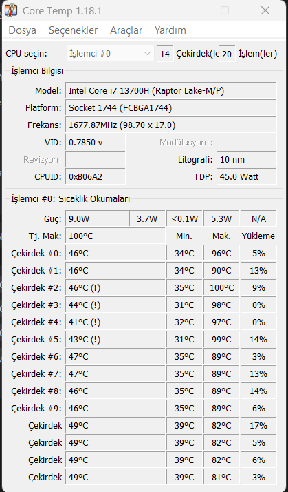288x492 pixels.
Task: Click the Core Temp thermometer app icon
Action: click(11, 10)
